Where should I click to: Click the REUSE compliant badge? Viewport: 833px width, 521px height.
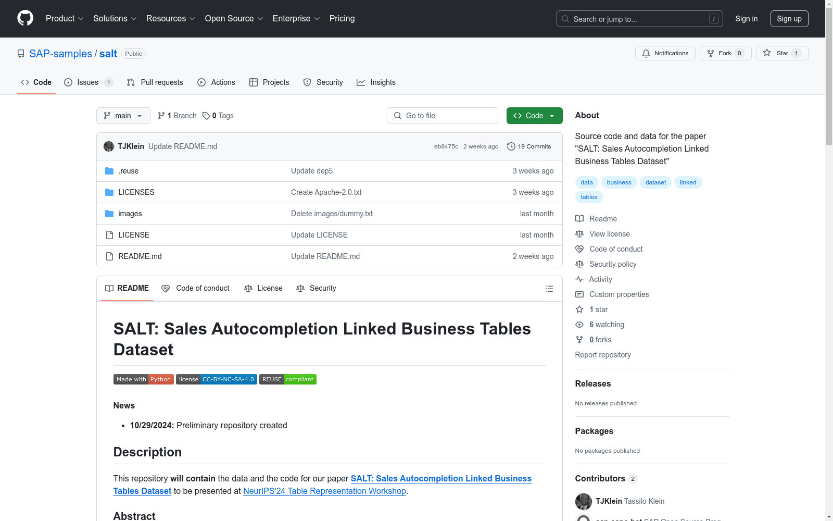tap(288, 379)
